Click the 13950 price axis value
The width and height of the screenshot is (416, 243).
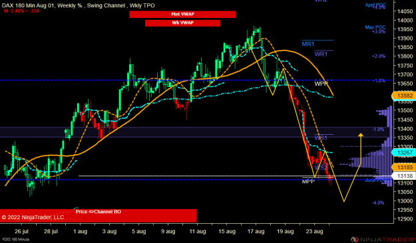coord(405,29)
